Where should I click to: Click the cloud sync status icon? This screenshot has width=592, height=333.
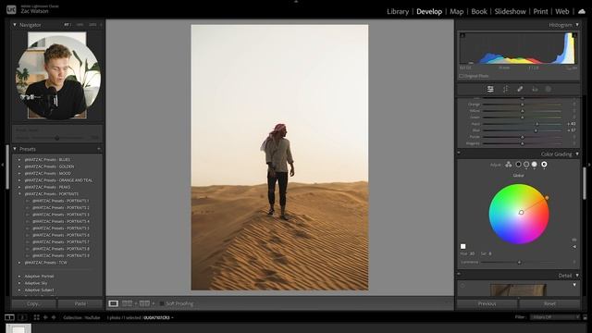click(582, 11)
